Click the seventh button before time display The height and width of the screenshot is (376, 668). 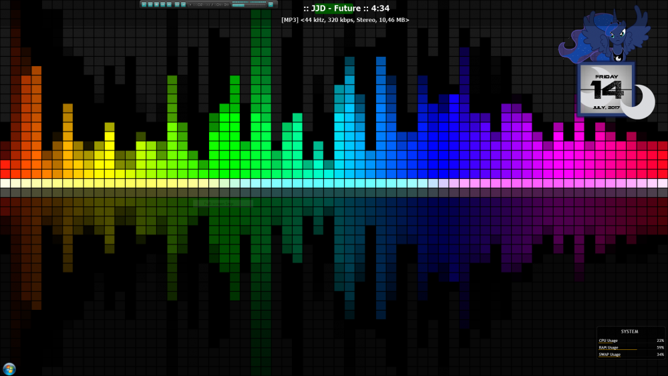tap(183, 5)
